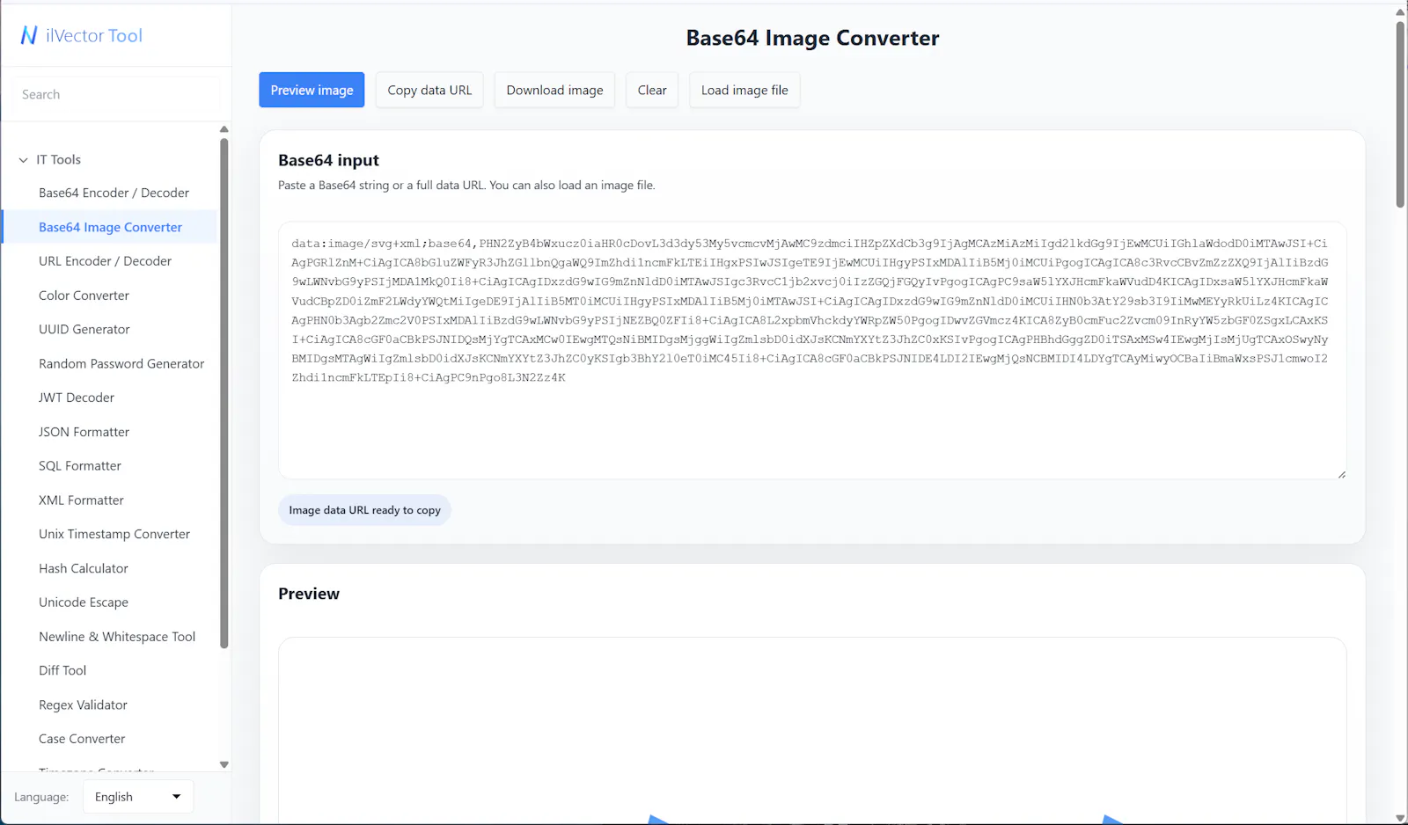Click the Copy data URL button
Image resolution: width=1408 pixels, height=825 pixels.
[429, 90]
